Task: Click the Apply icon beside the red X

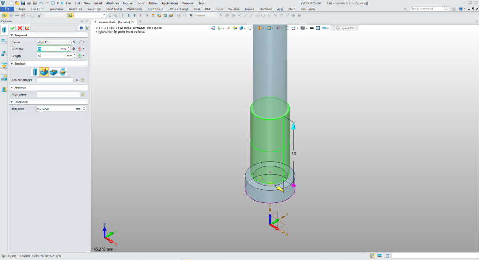Action: pos(27,28)
